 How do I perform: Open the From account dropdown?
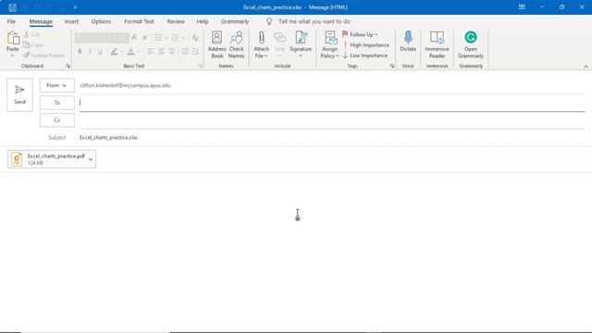point(57,85)
